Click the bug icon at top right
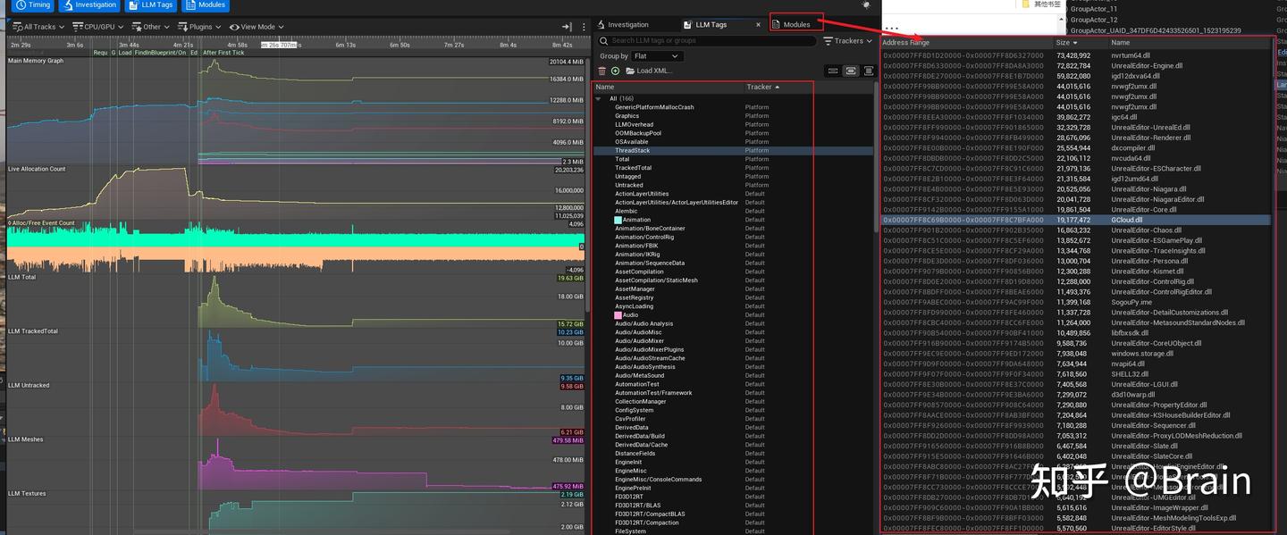1287x535 pixels. click(865, 5)
